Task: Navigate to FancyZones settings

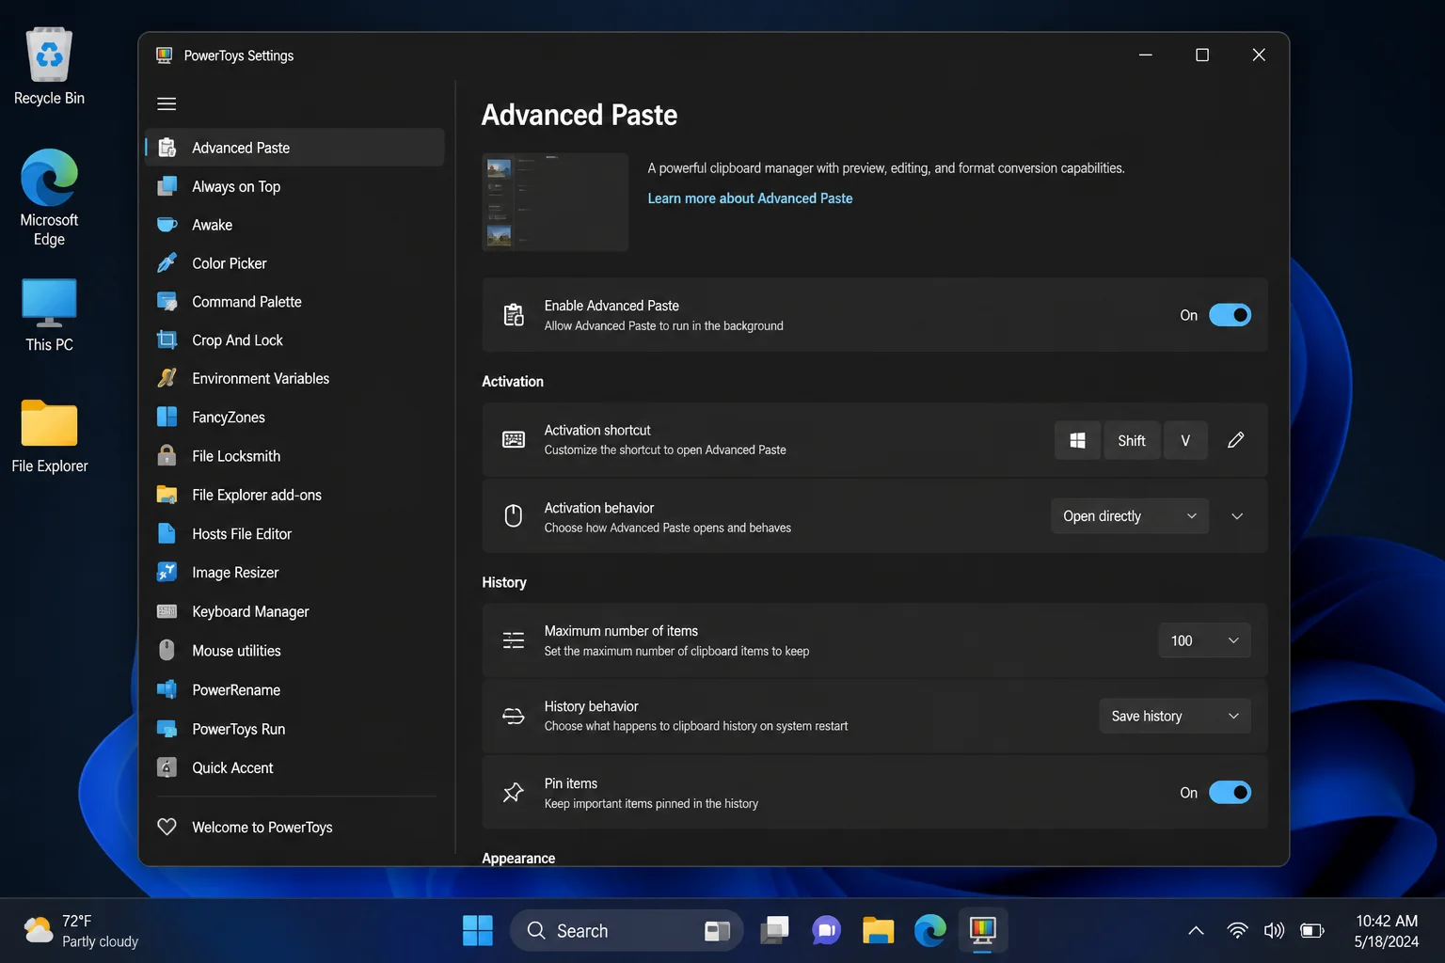Action: (x=294, y=417)
